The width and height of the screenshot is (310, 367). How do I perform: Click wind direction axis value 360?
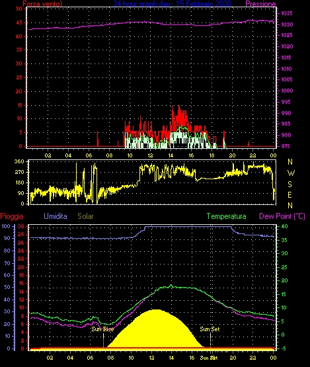click(x=19, y=161)
